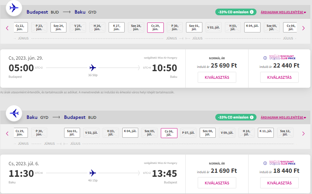Go to next outbound dates arrow
Image resolution: width=312 pixels, height=194 pixels.
point(303,28)
